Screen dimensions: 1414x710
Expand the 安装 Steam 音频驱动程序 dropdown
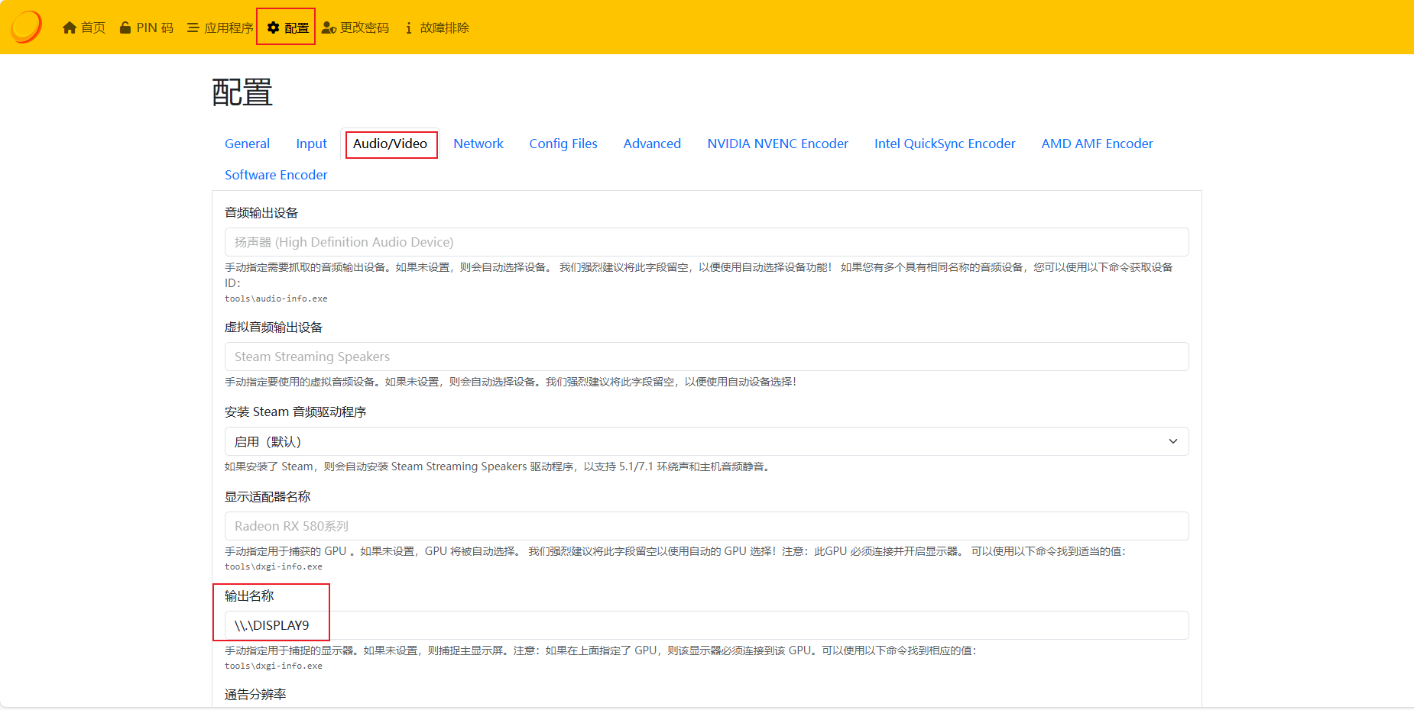pos(706,441)
